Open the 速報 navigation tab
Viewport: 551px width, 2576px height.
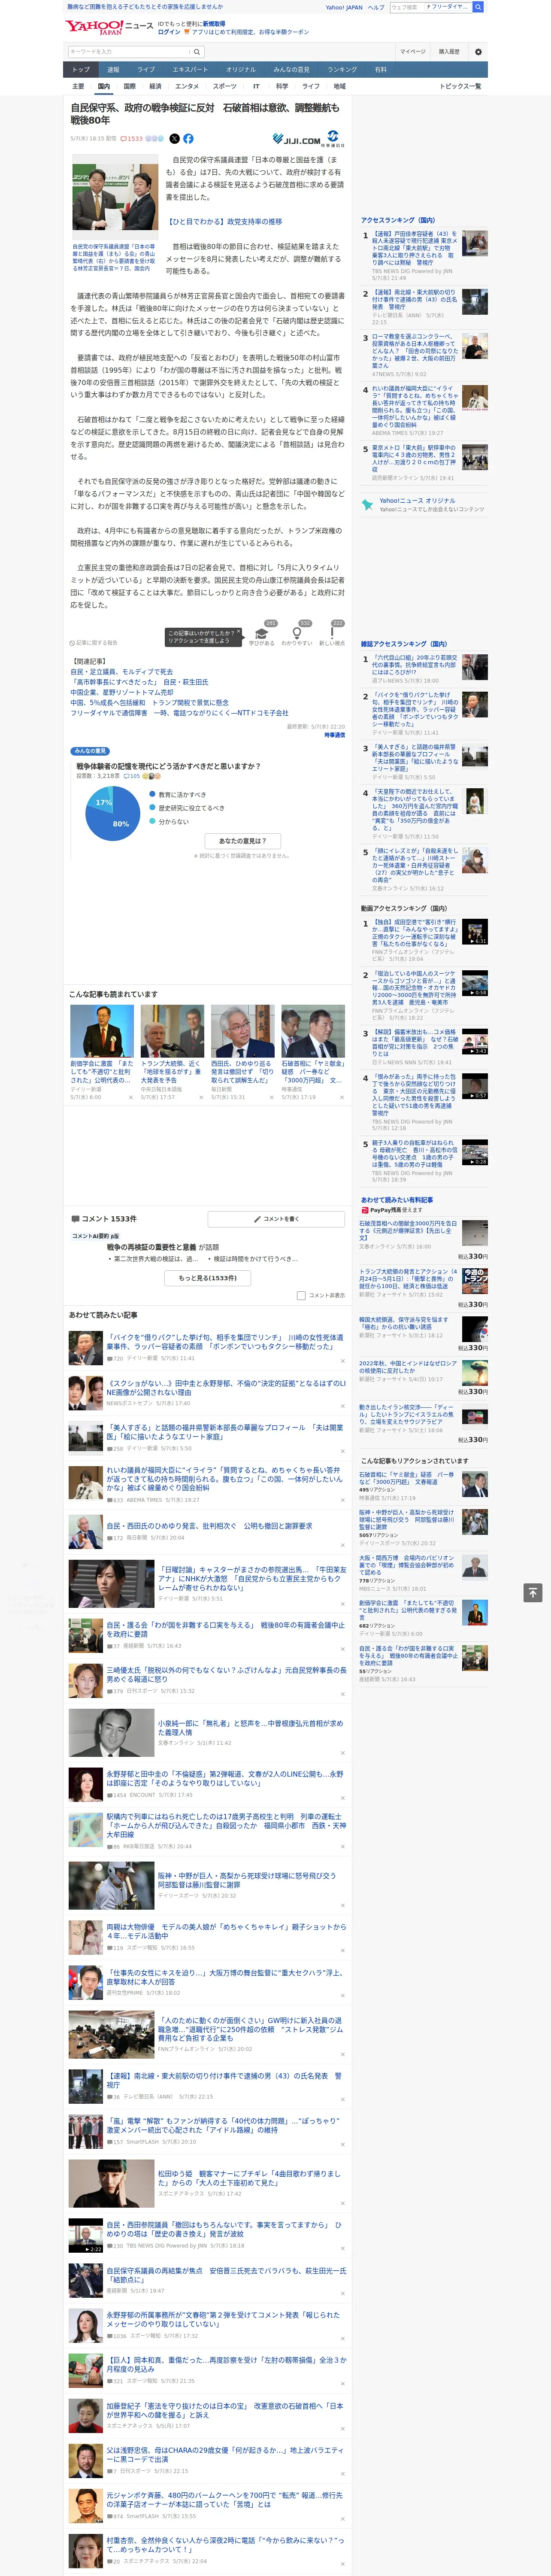pyautogui.click(x=113, y=70)
